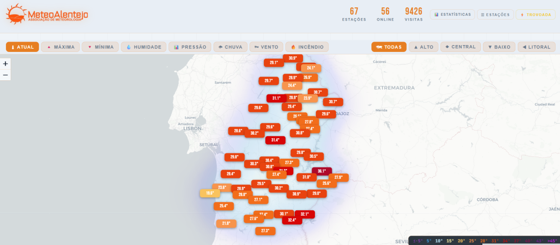560x245 pixels.
Task: Zoom in the map with plus button
Action: [x=5, y=64]
